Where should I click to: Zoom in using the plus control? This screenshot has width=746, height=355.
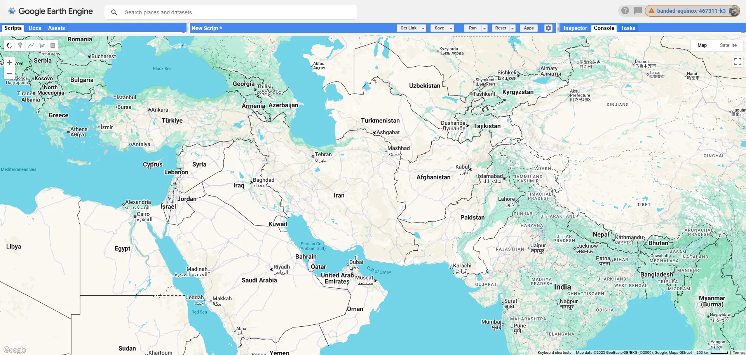pyautogui.click(x=9, y=62)
